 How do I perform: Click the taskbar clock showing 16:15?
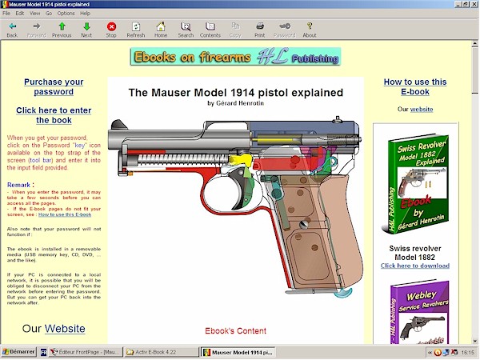click(x=468, y=352)
